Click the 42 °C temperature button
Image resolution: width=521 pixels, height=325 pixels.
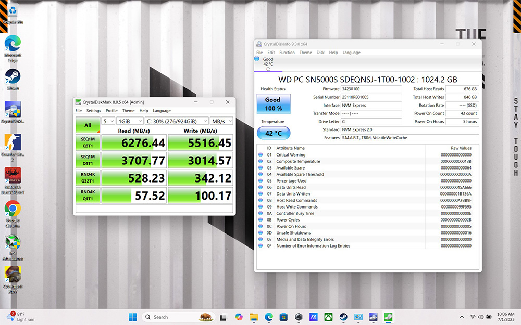point(274,133)
